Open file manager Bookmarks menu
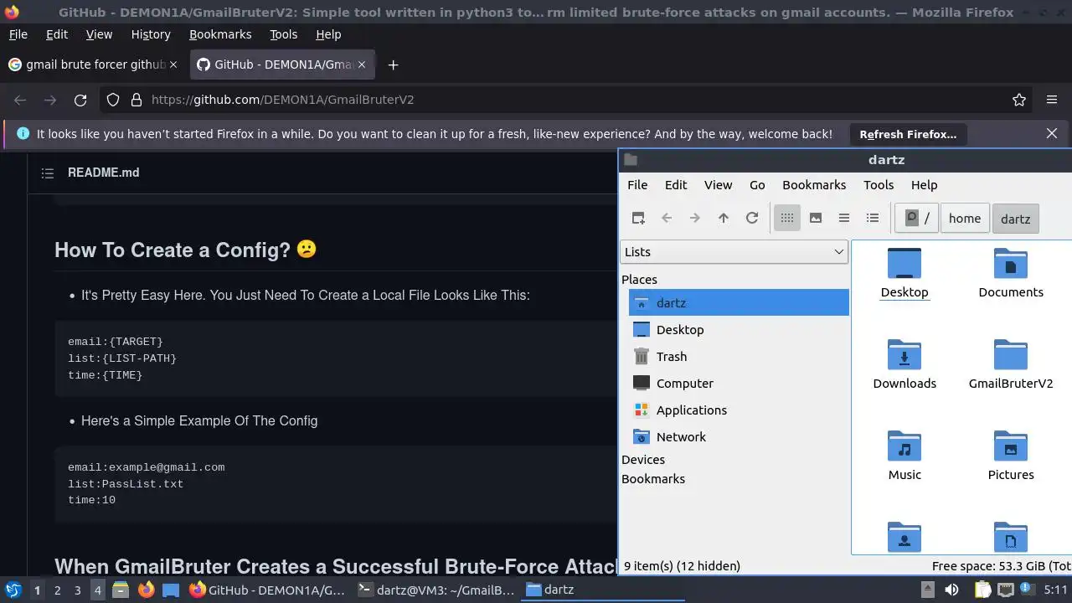 click(x=814, y=185)
